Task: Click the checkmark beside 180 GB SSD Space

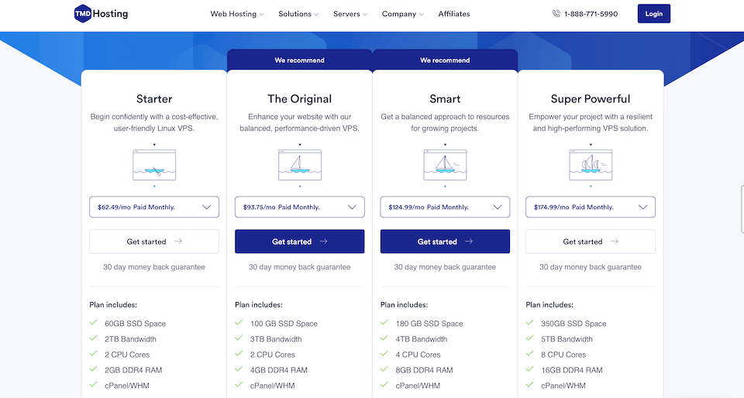Action: pyautogui.click(x=384, y=323)
